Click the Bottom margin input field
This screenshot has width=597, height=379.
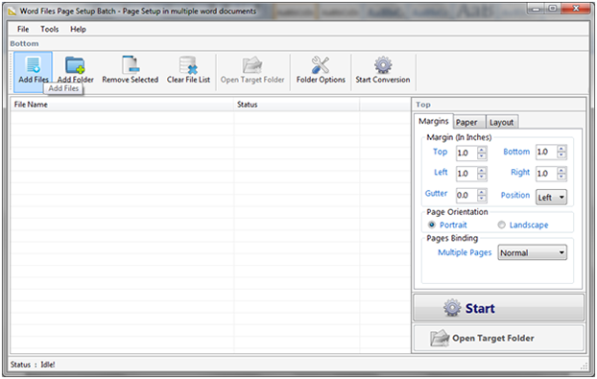pyautogui.click(x=546, y=152)
